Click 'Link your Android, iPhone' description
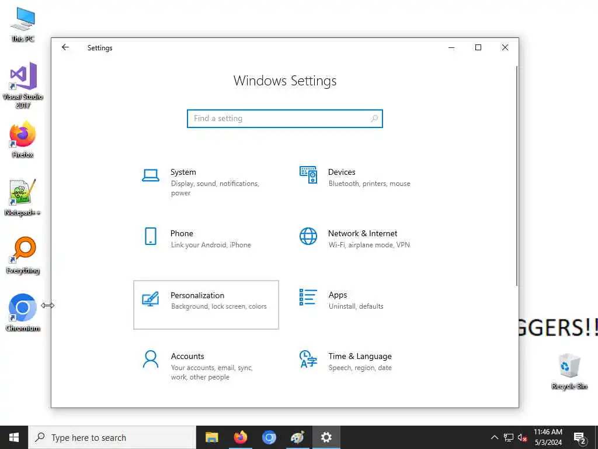The width and height of the screenshot is (598, 449). pos(211,245)
